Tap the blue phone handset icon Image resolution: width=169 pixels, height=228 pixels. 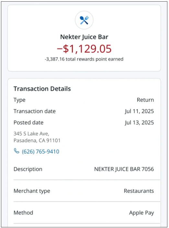[x=17, y=151]
